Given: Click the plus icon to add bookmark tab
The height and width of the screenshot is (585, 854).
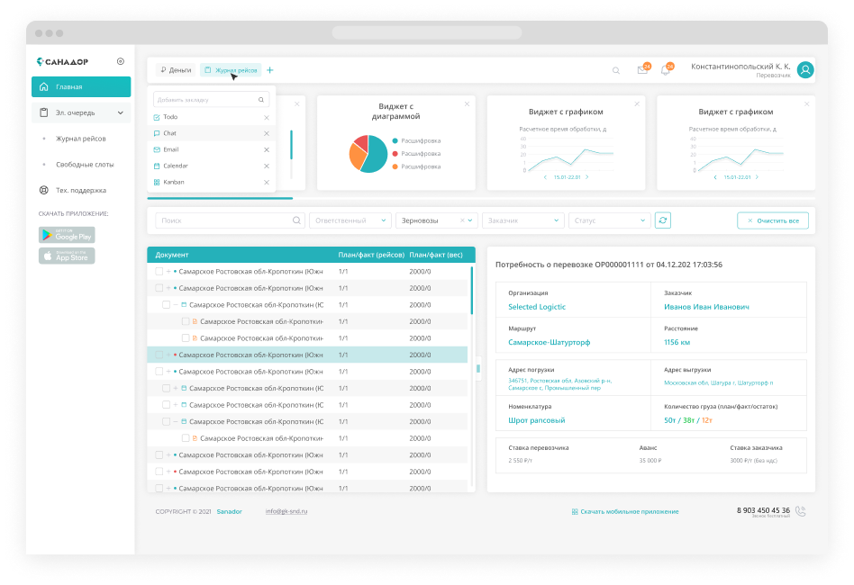Looking at the screenshot, I should point(270,70).
